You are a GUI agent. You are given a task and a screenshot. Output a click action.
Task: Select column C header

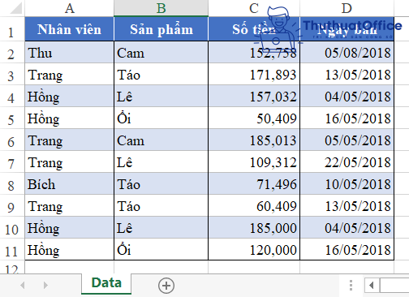pyautogui.click(x=254, y=8)
